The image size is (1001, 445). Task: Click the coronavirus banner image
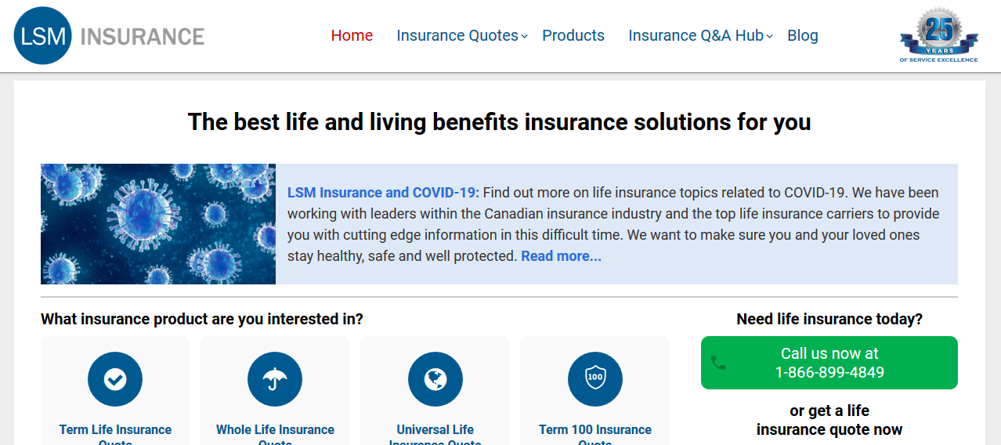(x=158, y=224)
